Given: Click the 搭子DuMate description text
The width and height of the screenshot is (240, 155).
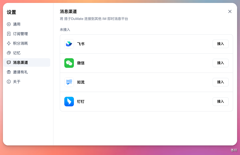Looking at the screenshot, I should pos(94,19).
